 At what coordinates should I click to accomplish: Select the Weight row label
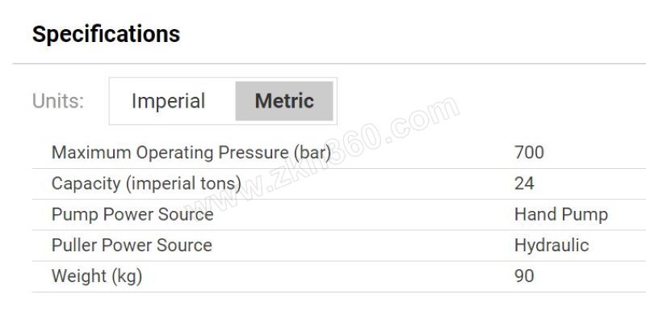[97, 276]
